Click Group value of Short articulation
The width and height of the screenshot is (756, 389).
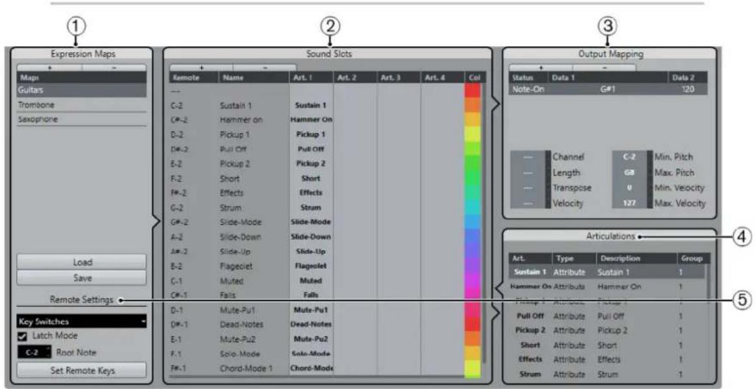[681, 345]
